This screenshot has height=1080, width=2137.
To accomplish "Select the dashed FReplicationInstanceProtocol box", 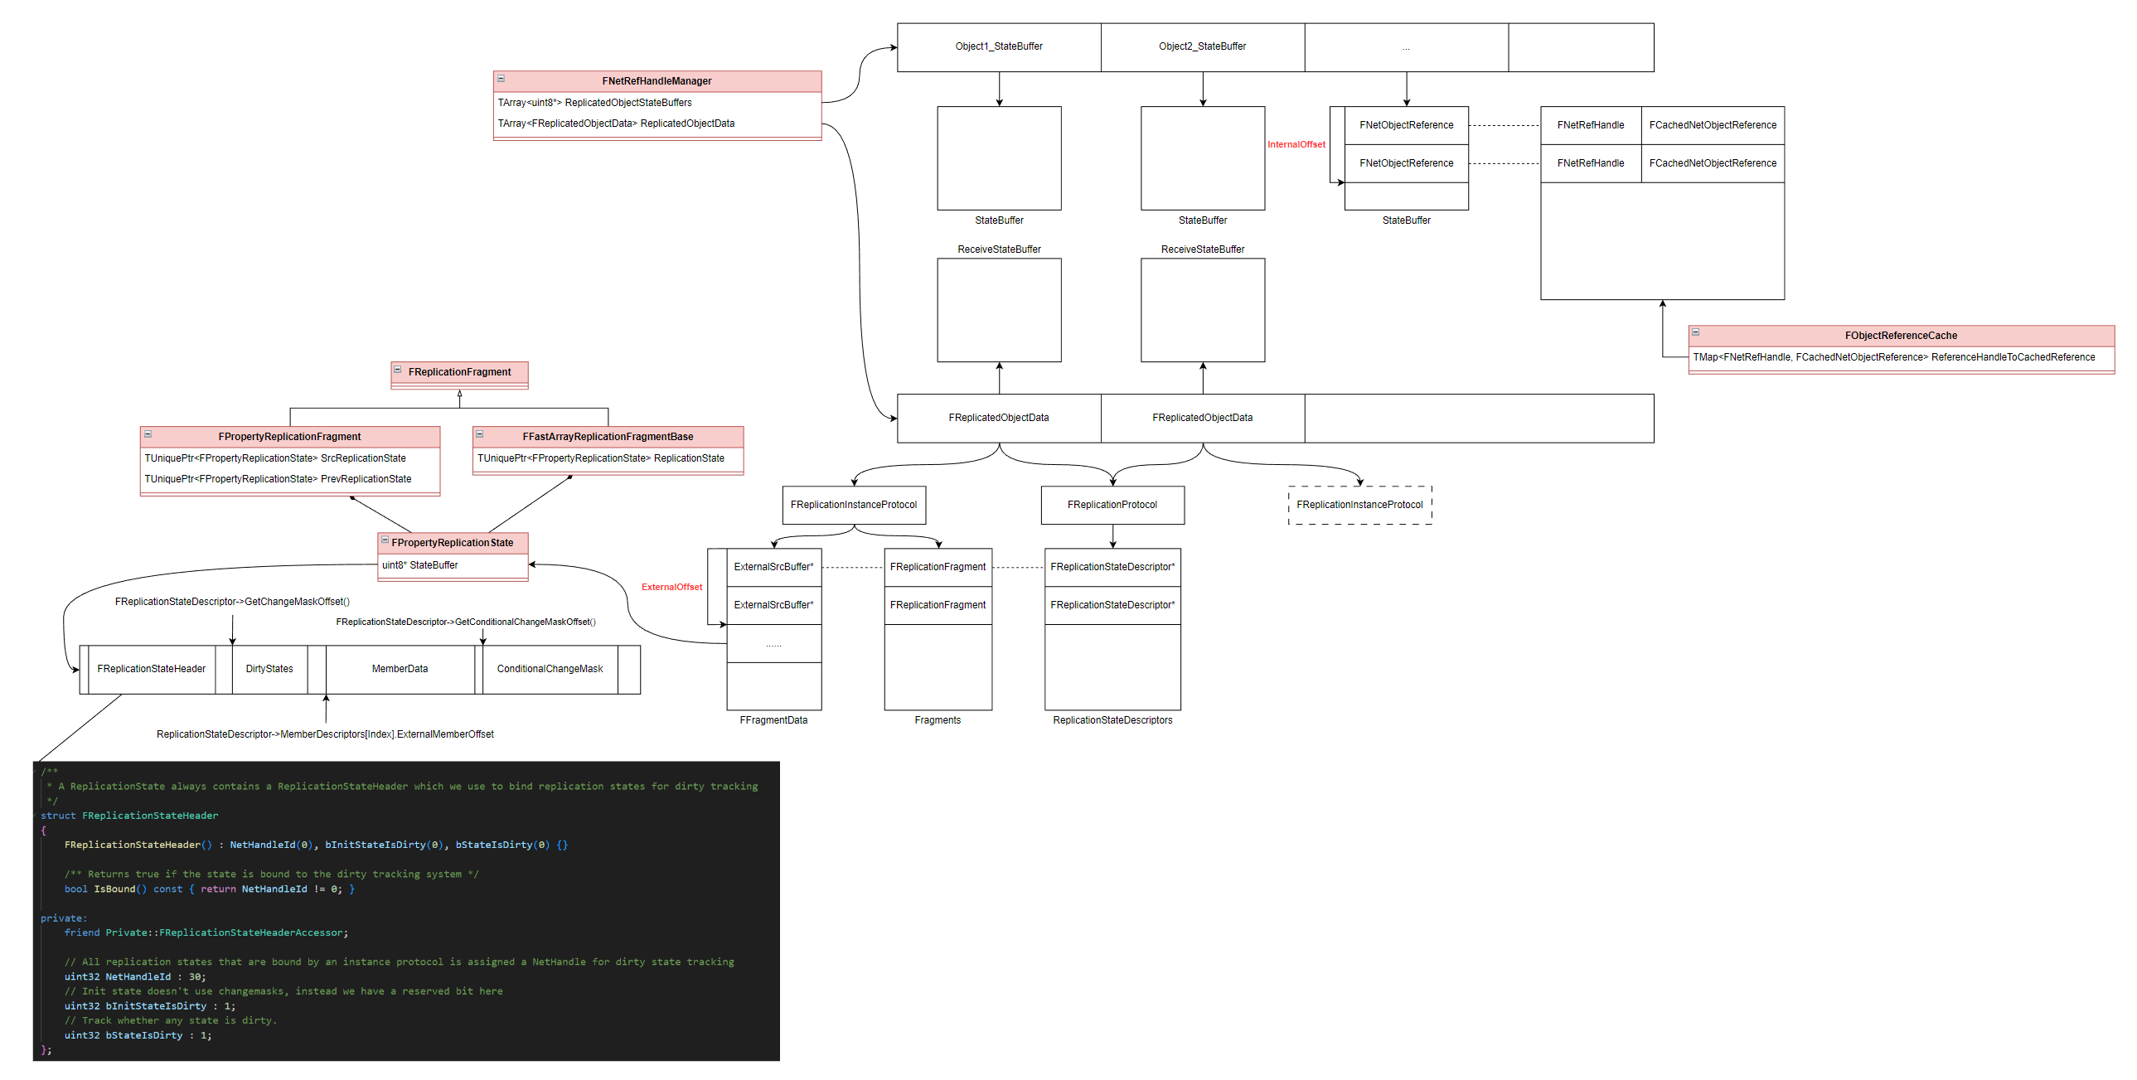I will pyautogui.click(x=1359, y=504).
